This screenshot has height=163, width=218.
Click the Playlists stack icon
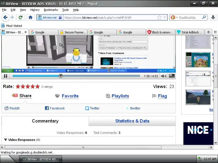click(108, 96)
